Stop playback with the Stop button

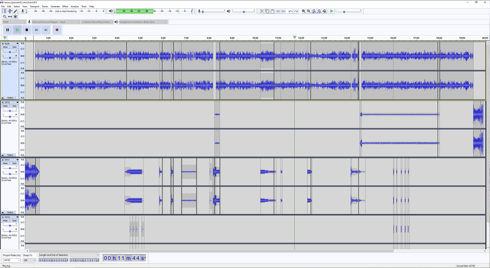pyautogui.click(x=27, y=29)
